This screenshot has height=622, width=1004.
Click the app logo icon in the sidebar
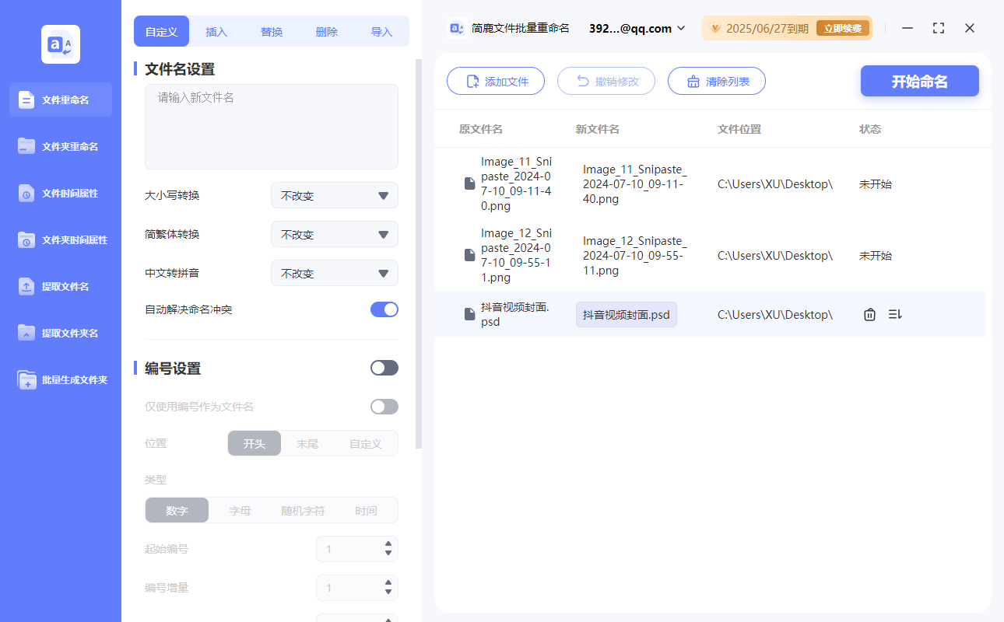click(60, 44)
